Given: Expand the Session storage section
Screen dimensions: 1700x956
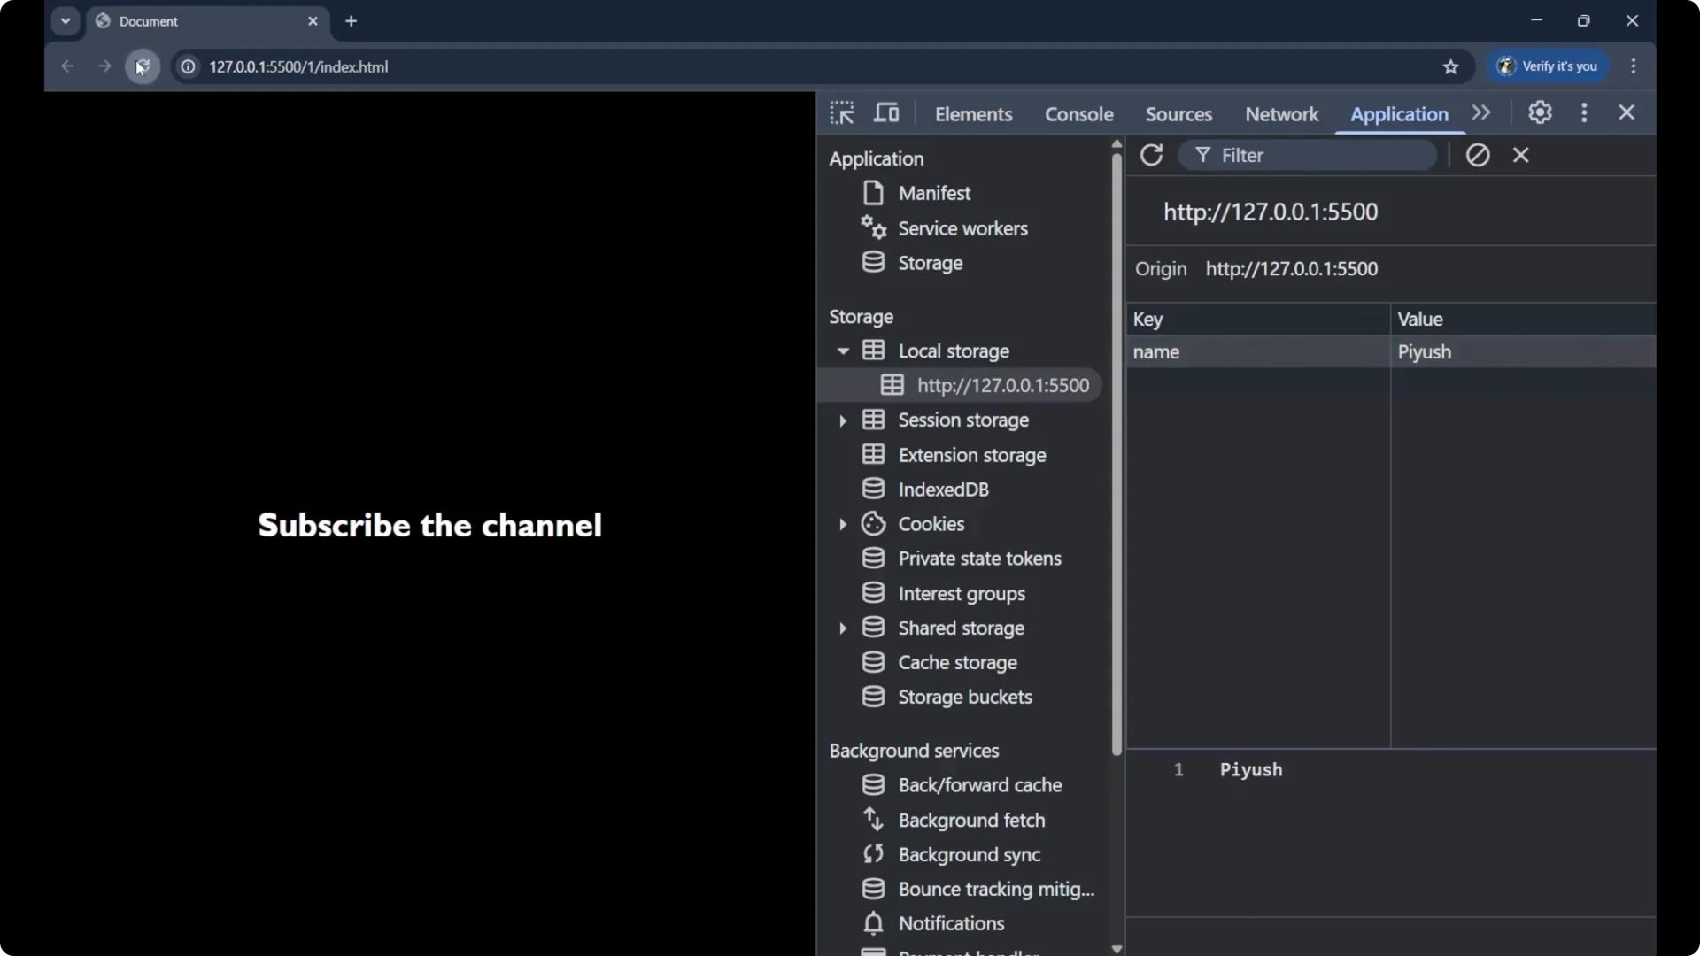Looking at the screenshot, I should point(844,420).
